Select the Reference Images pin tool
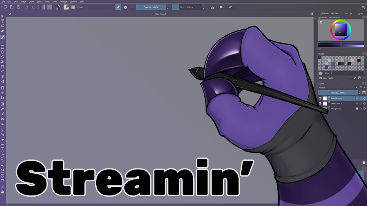This screenshot has height=206, width=367. click(x=2, y=140)
